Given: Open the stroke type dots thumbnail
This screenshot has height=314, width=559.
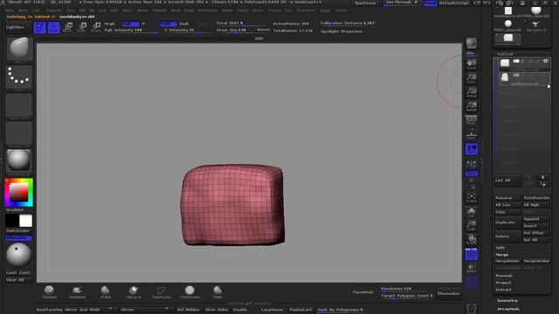Looking at the screenshot, I should pos(19,78).
